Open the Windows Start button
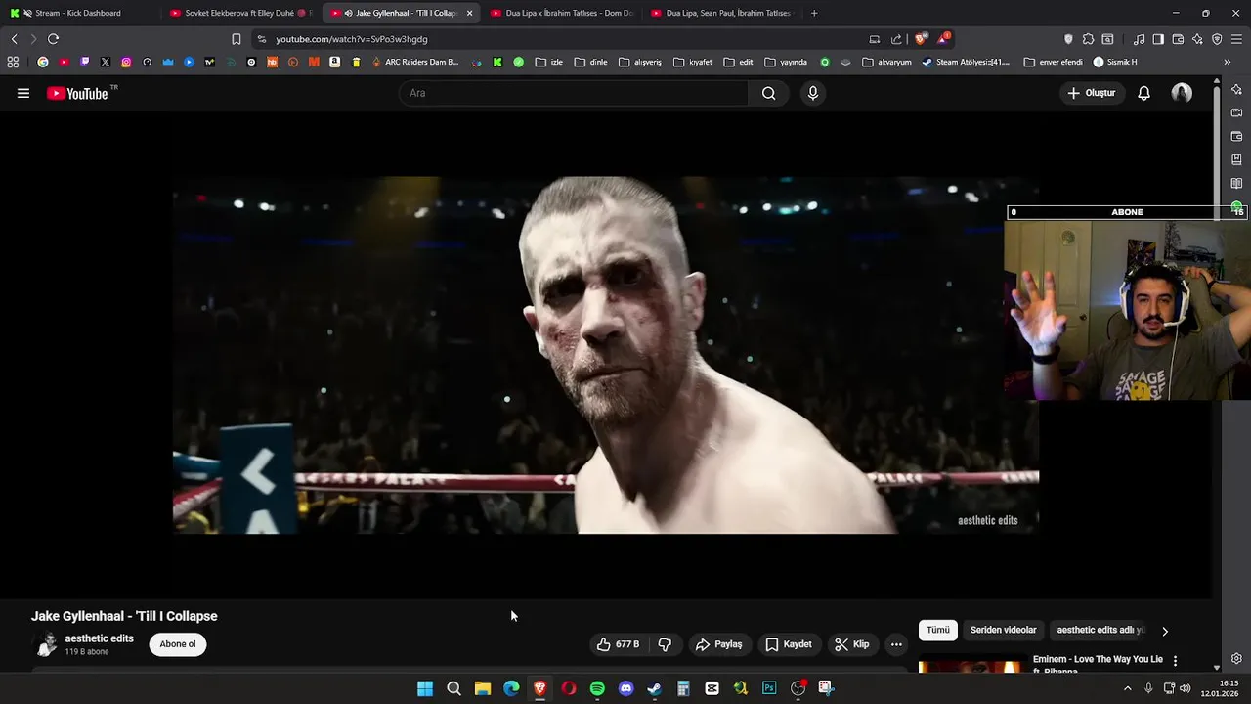Viewport: 1251px width, 704px height. [x=425, y=688]
